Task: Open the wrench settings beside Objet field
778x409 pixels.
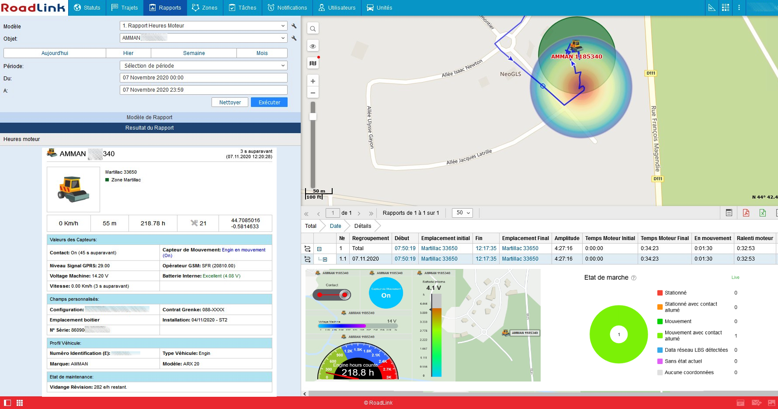Action: click(x=294, y=38)
